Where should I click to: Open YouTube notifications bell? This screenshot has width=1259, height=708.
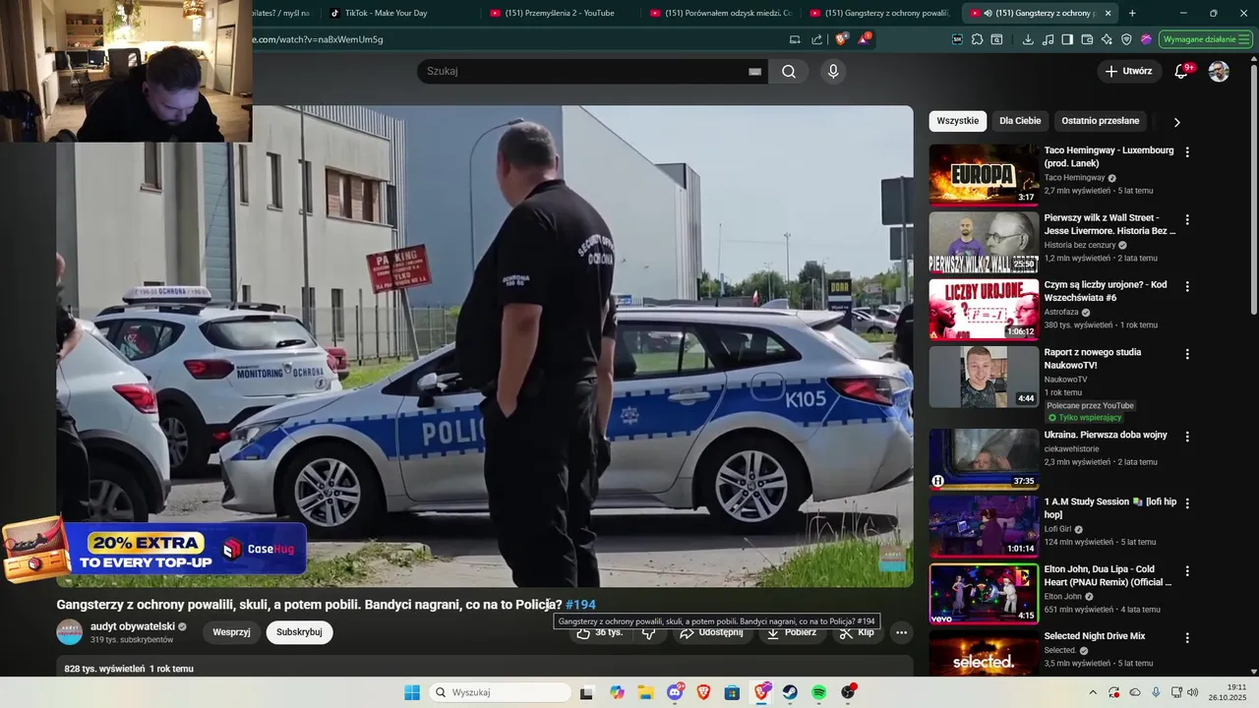pos(1181,71)
